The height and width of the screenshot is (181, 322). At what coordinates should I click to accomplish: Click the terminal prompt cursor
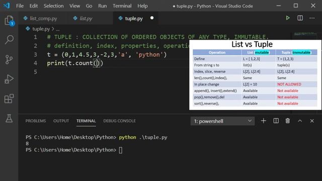(121, 150)
